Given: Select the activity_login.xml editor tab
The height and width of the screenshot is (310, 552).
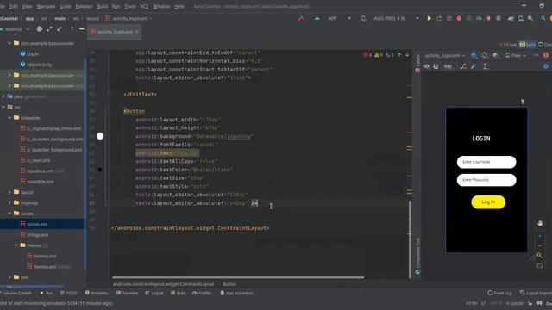Looking at the screenshot, I should point(114,32).
